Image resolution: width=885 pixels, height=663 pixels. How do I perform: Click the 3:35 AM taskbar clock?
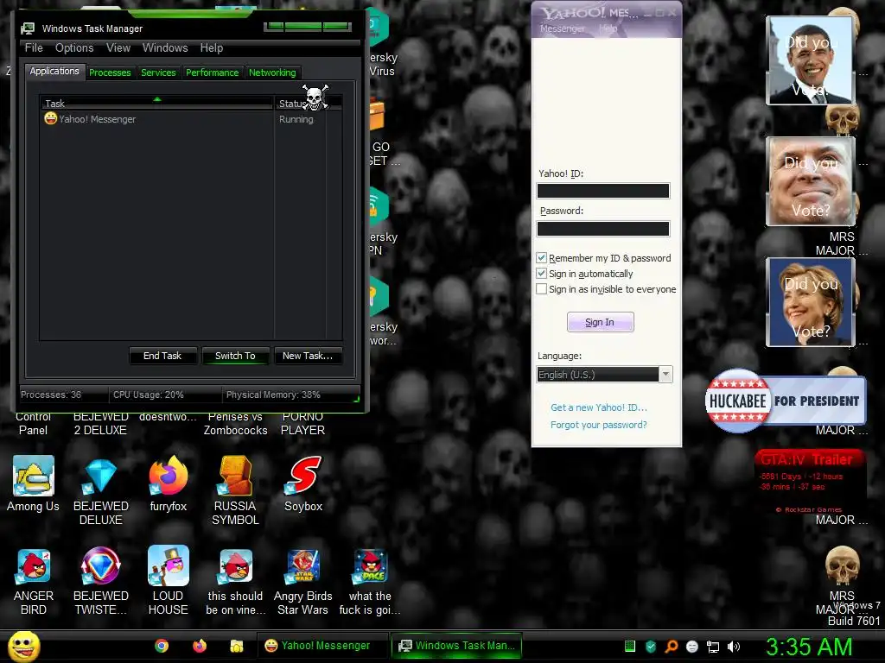click(809, 647)
